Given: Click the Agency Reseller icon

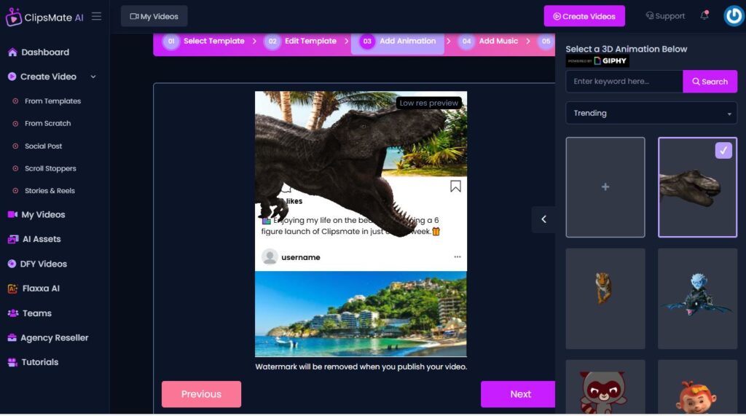Looking at the screenshot, I should 12,338.
